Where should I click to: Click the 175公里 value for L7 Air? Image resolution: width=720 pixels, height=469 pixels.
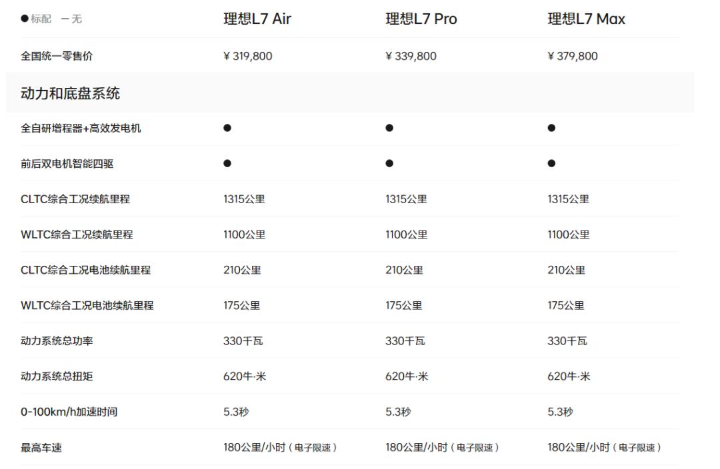(242, 305)
